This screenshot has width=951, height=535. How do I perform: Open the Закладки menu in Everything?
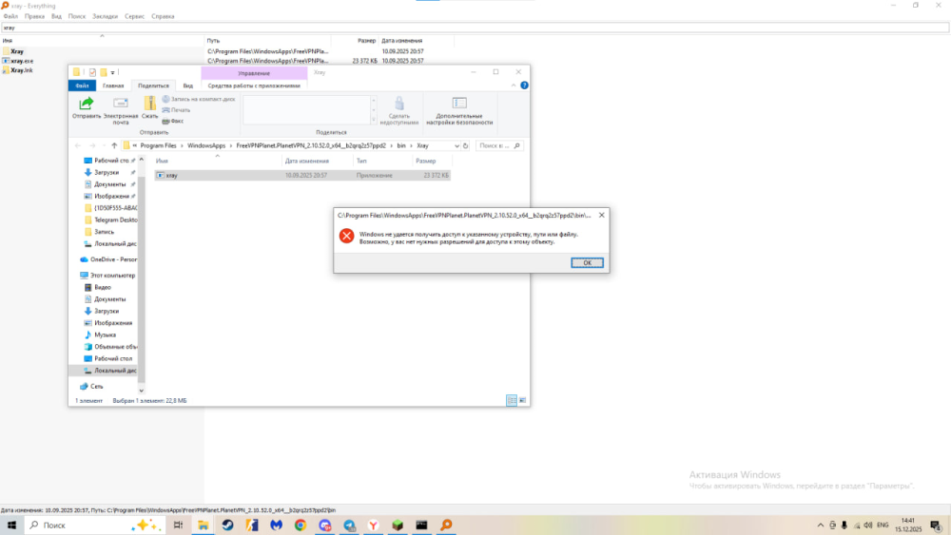coord(105,16)
